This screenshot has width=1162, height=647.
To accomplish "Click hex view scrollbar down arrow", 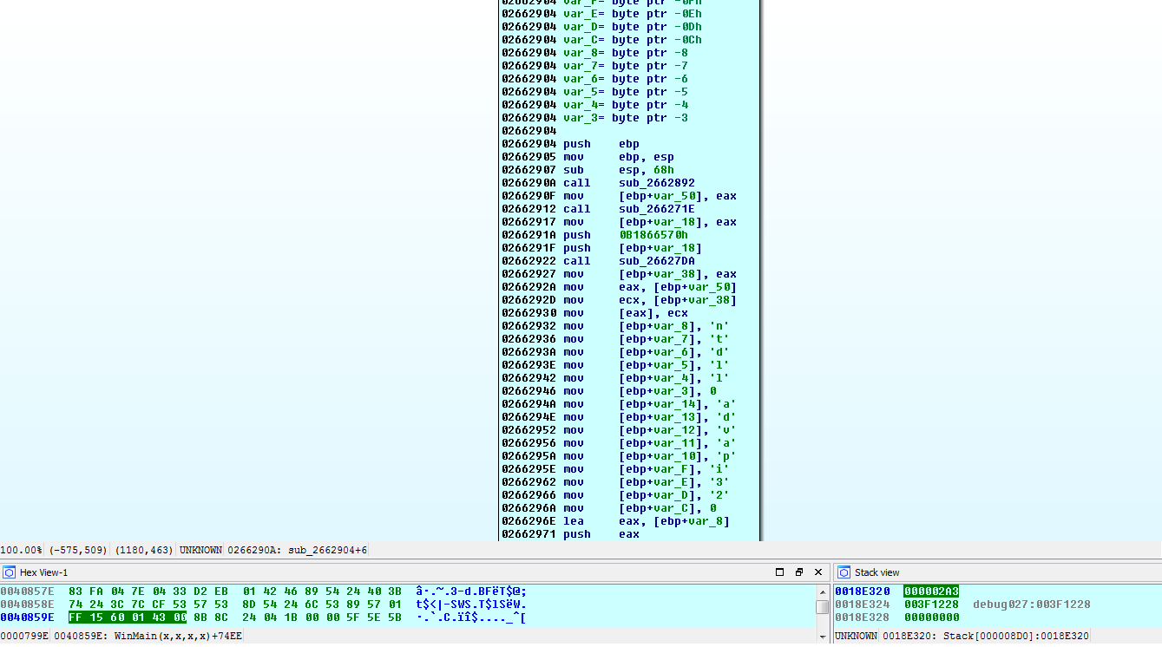I will coord(822,637).
